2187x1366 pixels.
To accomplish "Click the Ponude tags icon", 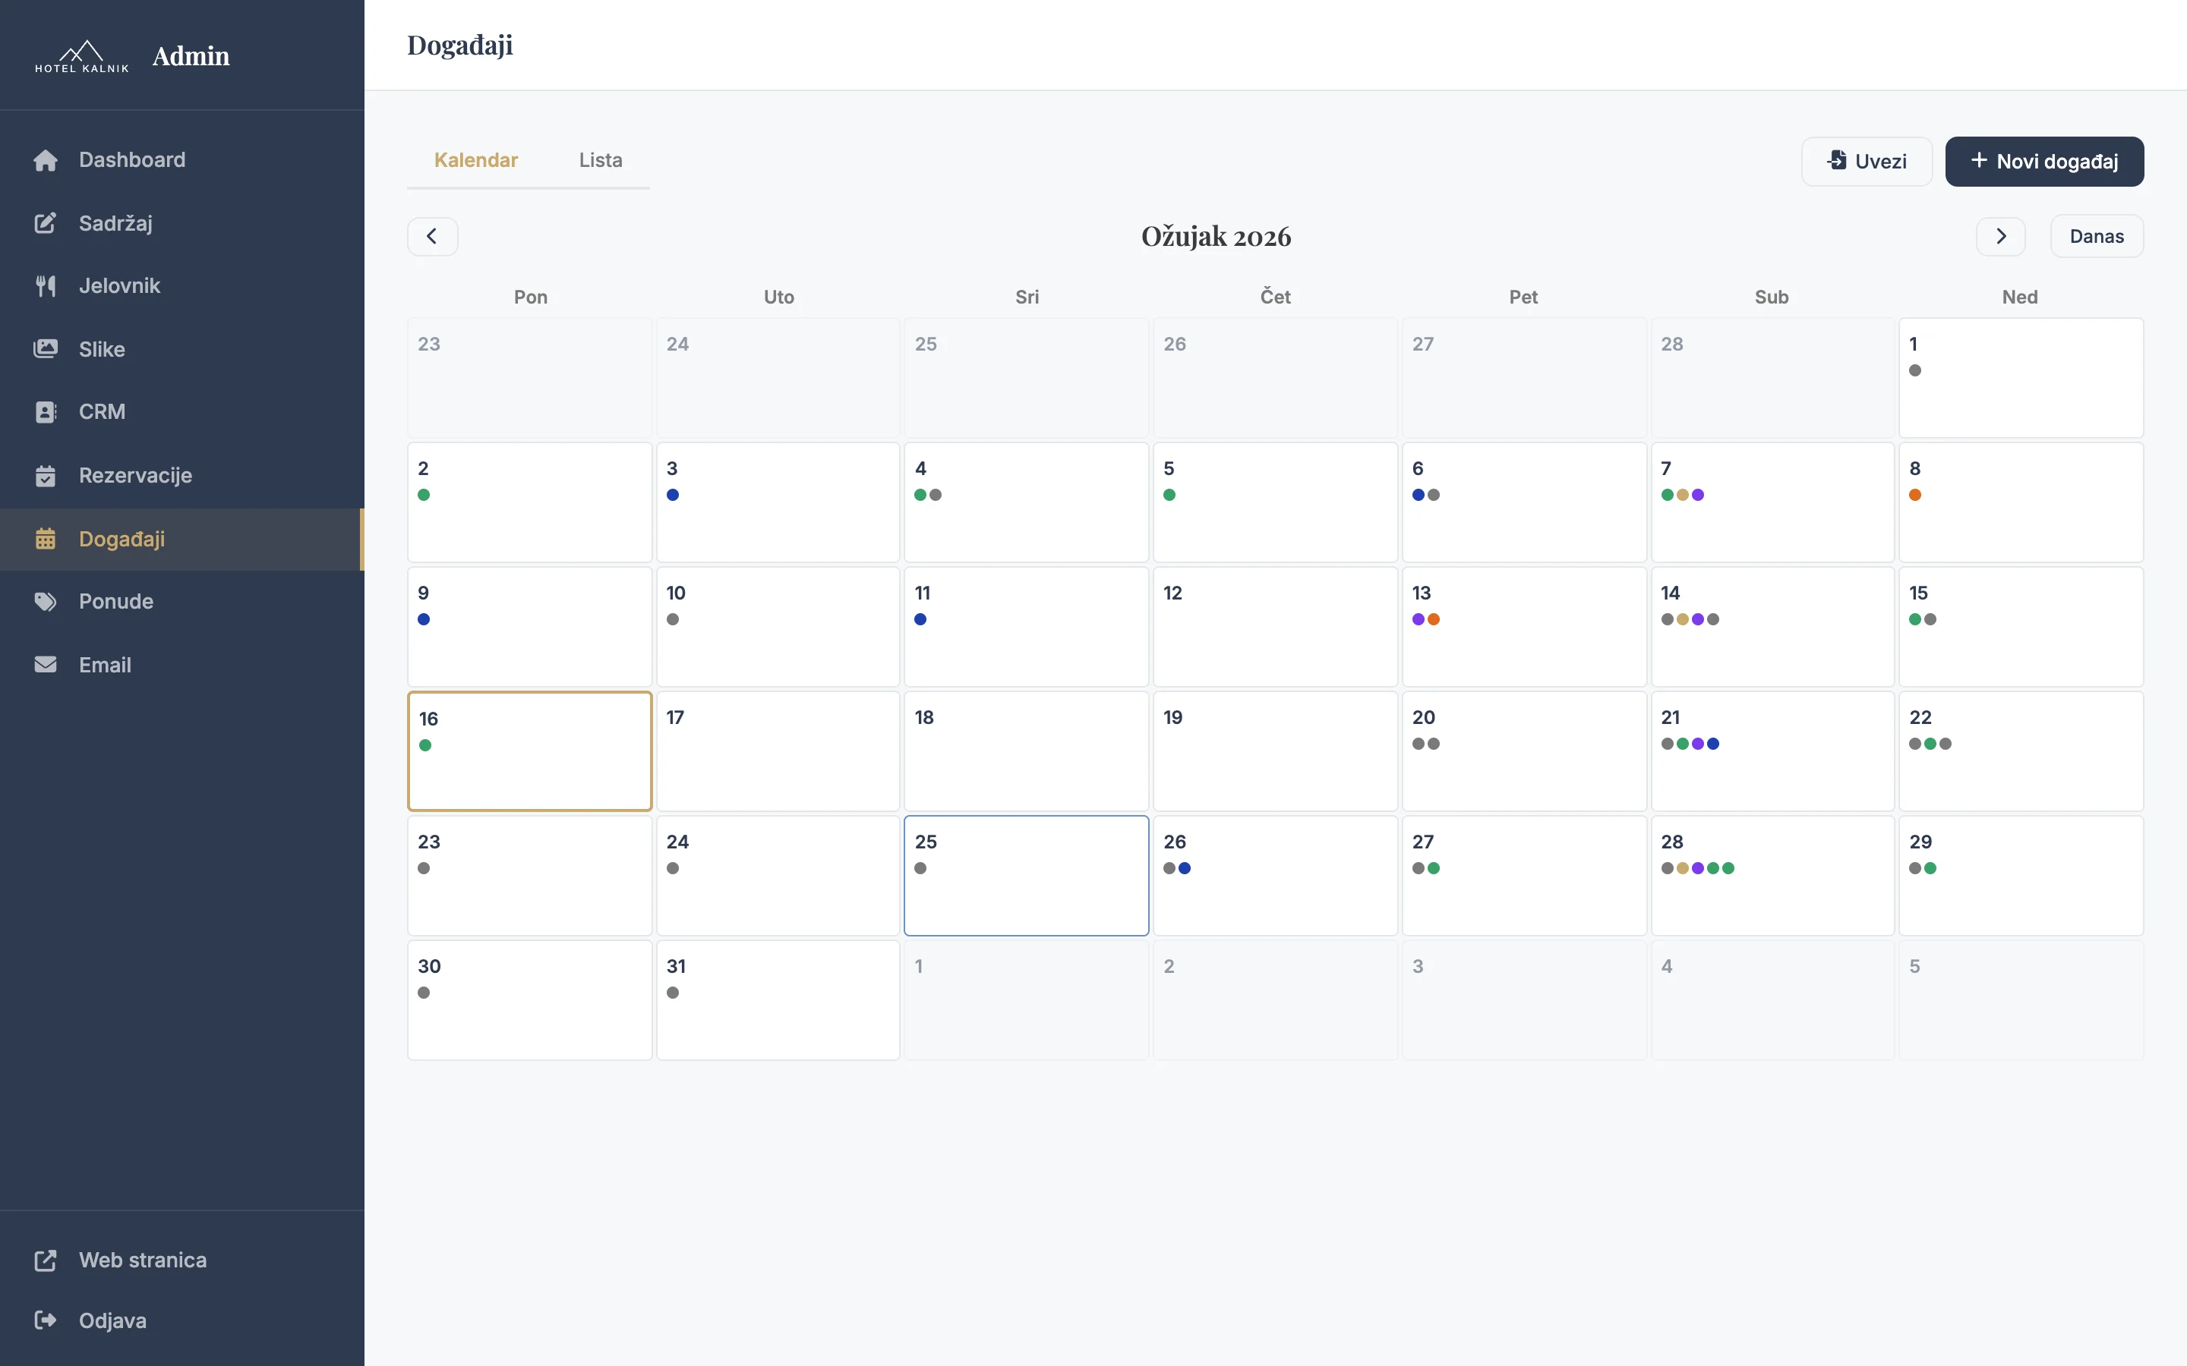I will tap(46, 602).
